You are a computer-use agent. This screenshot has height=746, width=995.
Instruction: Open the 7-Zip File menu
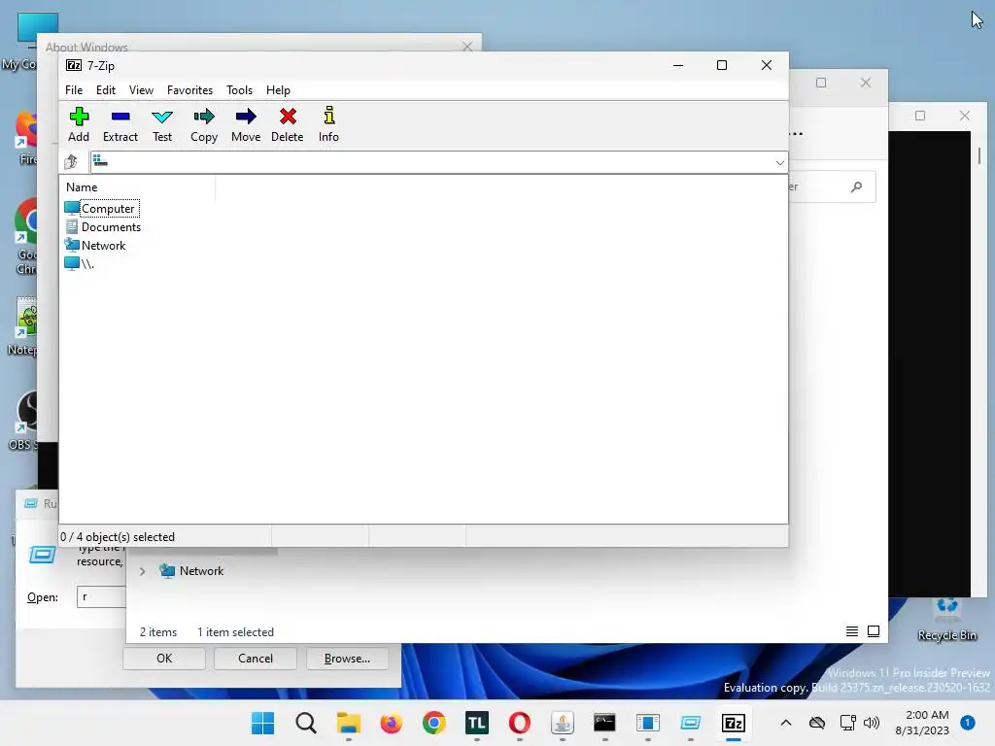pyautogui.click(x=74, y=90)
